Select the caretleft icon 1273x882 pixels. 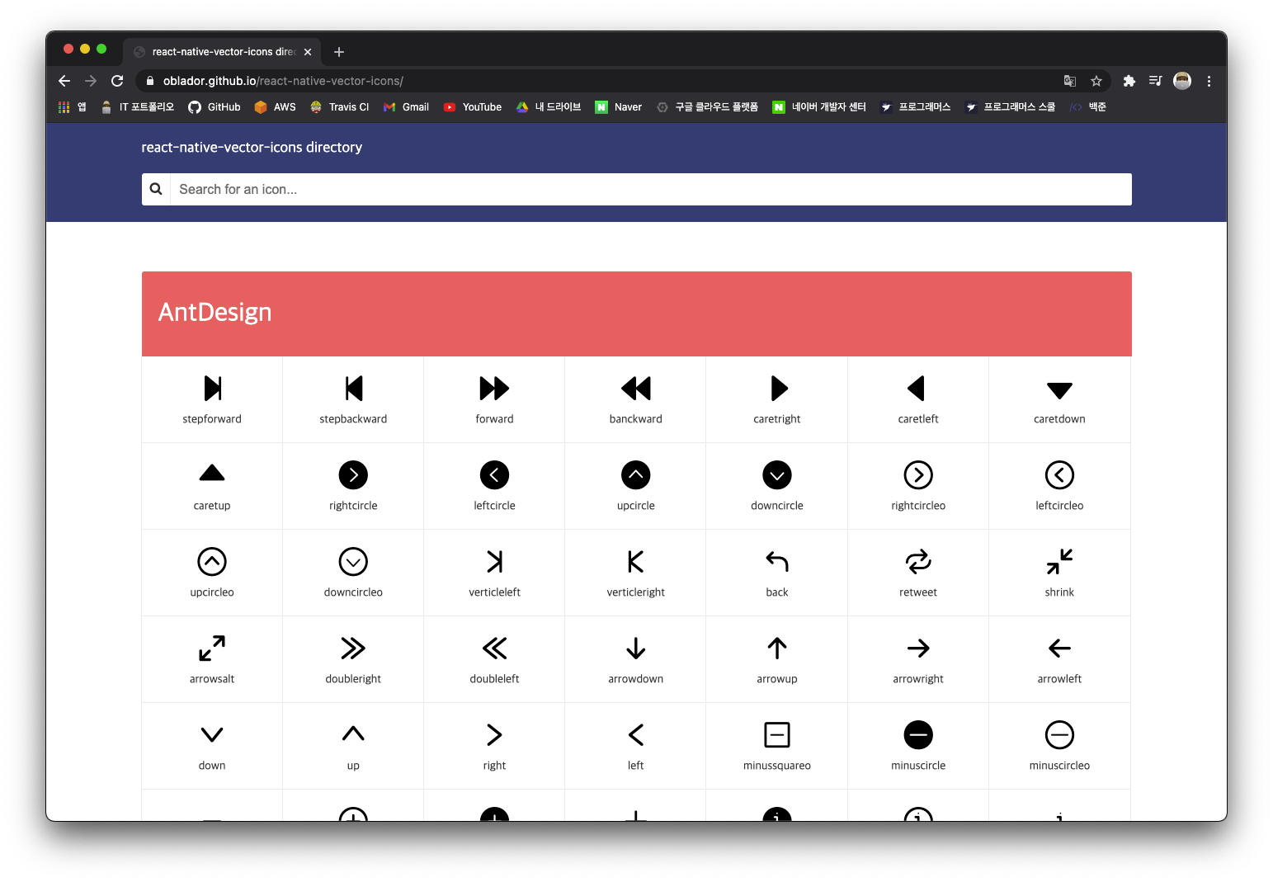[x=917, y=388]
